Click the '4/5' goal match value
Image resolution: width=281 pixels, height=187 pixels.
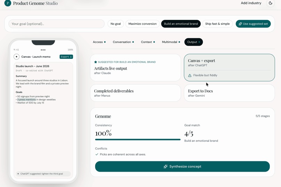pyautogui.click(x=189, y=134)
